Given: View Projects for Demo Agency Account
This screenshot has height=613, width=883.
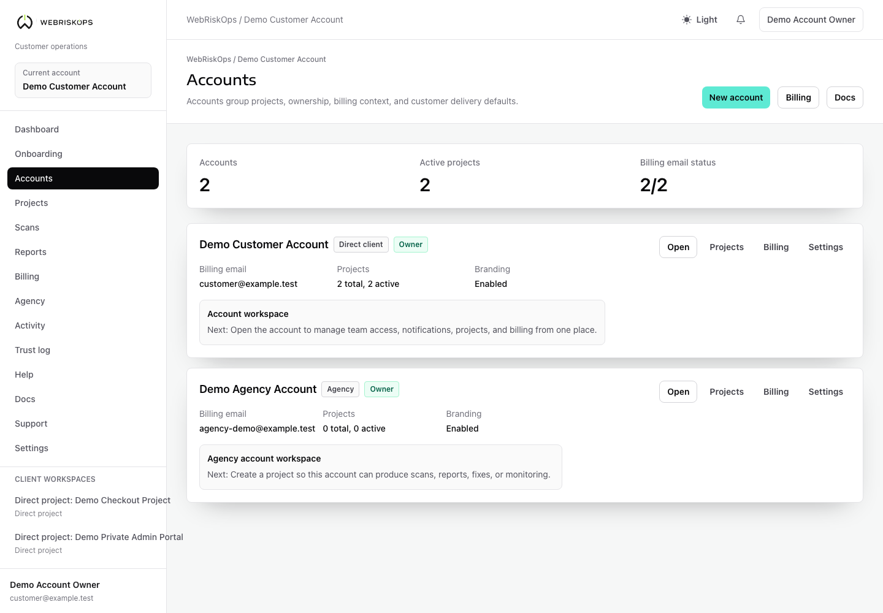Looking at the screenshot, I should click(x=727, y=392).
